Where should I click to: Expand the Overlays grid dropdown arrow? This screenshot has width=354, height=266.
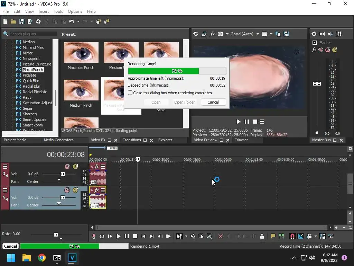pyautogui.click(x=271, y=34)
